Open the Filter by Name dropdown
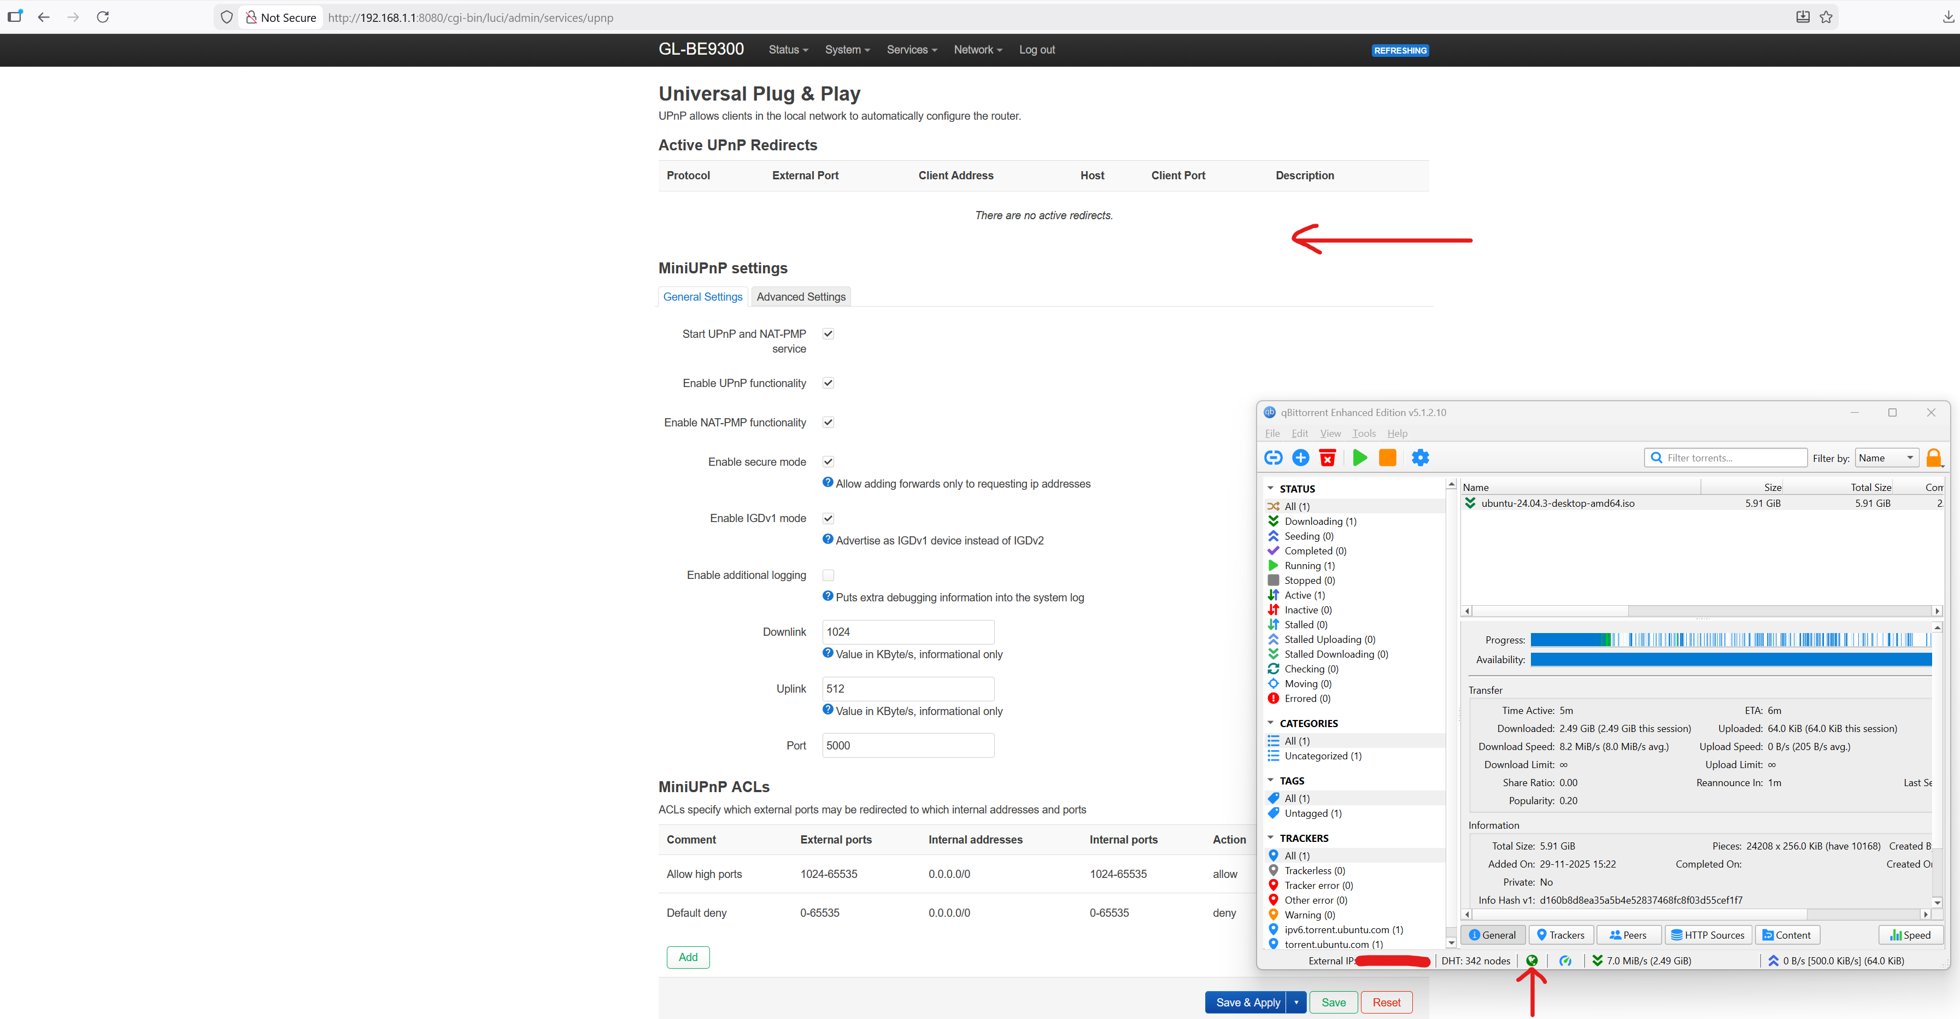Screen dimensions: 1960x1019 tap(1886, 458)
